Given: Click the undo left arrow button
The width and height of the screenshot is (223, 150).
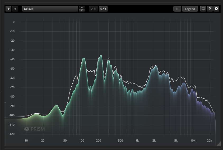Looking at the screenshot, I should [x=9, y=9].
